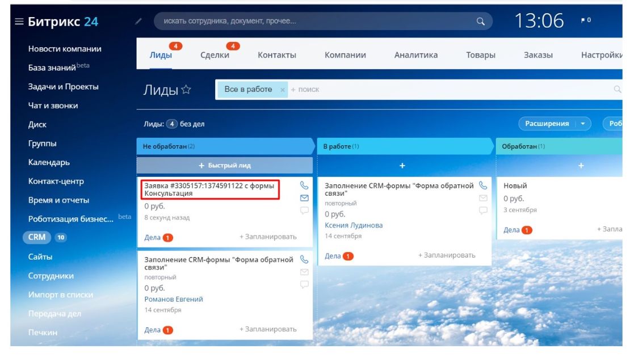Open lead 'Заявка #3305157:1374591122 с формы Консультация'
This screenshot has width=630, height=358.
(209, 189)
